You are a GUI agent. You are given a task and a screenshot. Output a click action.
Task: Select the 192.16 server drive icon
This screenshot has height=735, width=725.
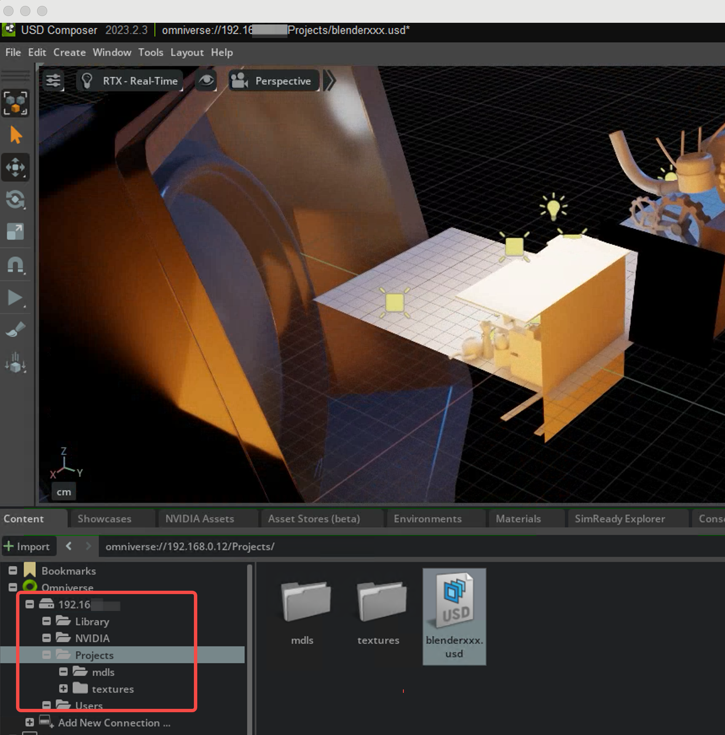pos(47,604)
